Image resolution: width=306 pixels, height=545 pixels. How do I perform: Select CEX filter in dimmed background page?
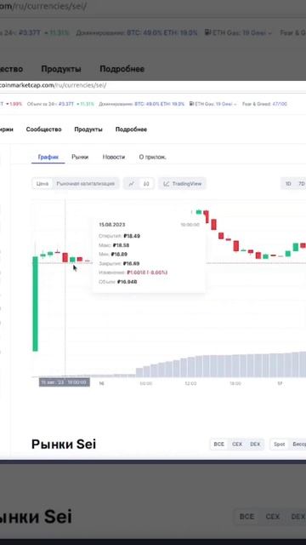[273, 517]
